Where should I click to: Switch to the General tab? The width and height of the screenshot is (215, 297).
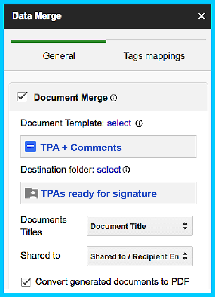(x=59, y=56)
